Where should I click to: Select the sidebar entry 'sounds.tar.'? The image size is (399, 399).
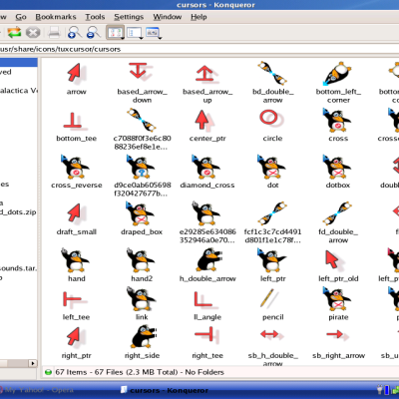pos(18,268)
